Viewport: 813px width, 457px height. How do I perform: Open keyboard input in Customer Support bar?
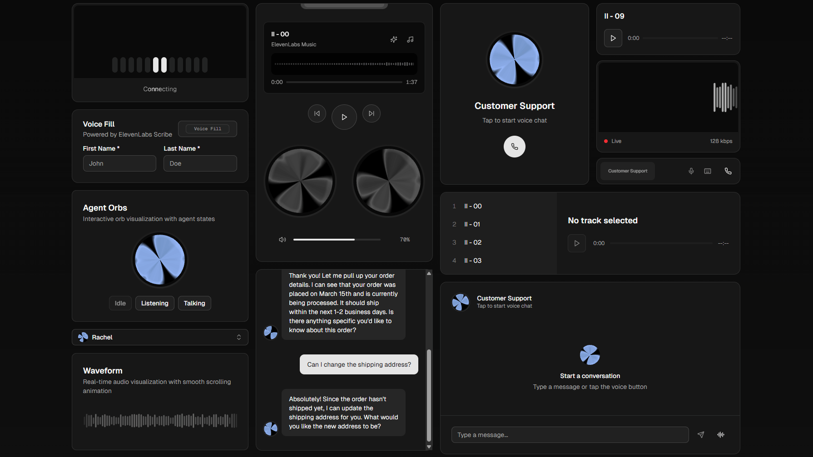pyautogui.click(x=707, y=171)
